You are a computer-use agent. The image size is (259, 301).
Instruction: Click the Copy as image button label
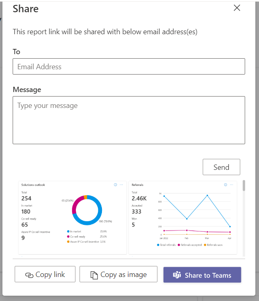pos(123,275)
